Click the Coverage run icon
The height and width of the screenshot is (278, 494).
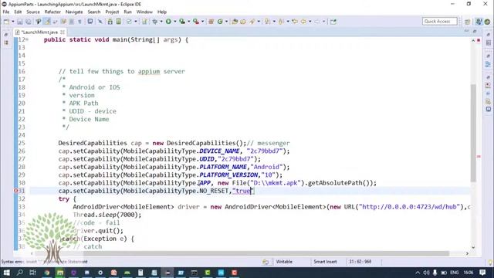182,22
